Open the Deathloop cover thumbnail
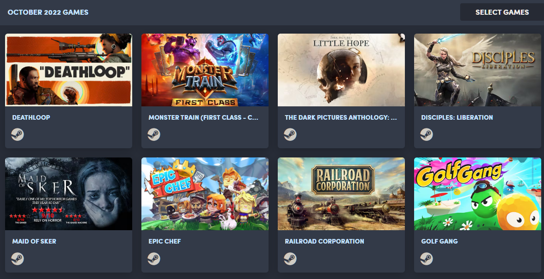The width and height of the screenshot is (544, 279). tap(68, 70)
